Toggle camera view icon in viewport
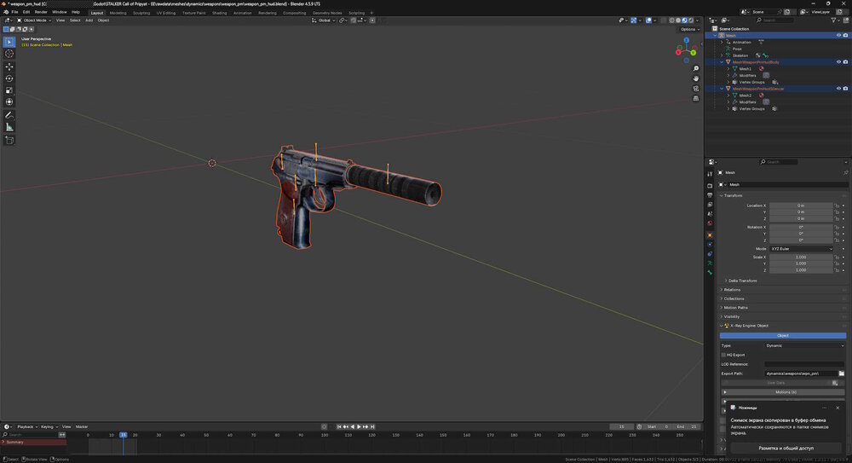Screen dimensions: 852x463 pos(695,88)
